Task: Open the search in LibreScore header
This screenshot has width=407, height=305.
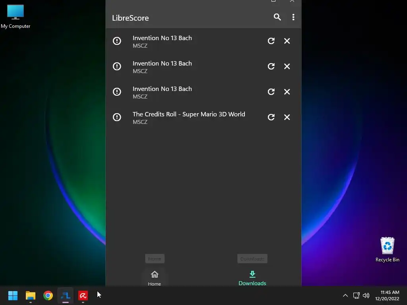Action: pyautogui.click(x=277, y=17)
